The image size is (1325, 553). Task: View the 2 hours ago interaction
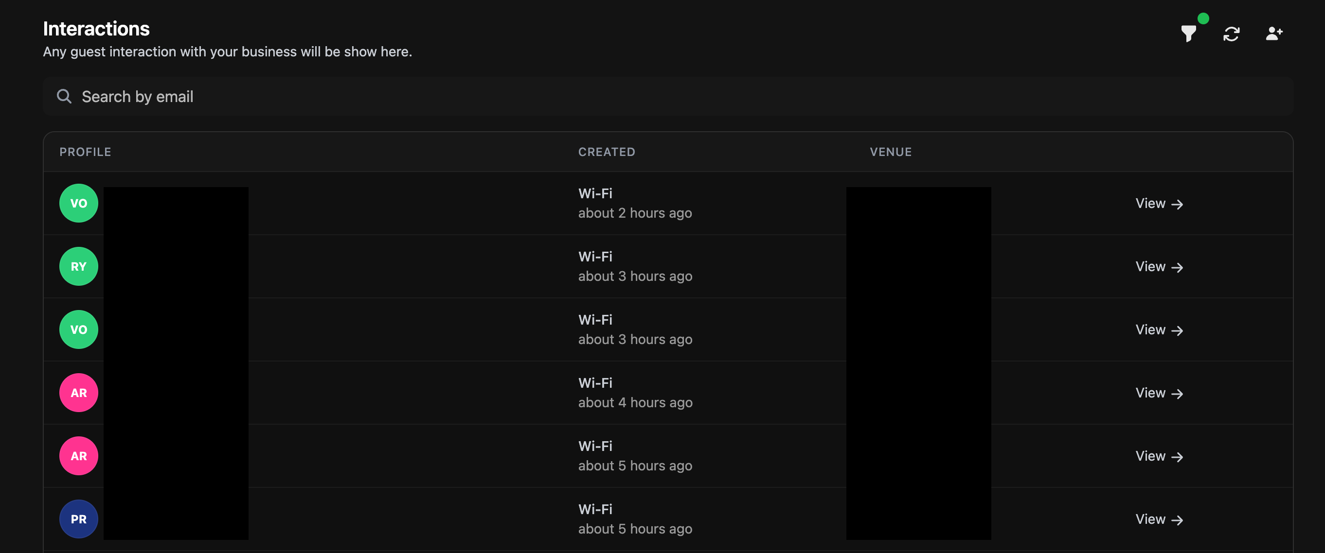[x=1159, y=204]
